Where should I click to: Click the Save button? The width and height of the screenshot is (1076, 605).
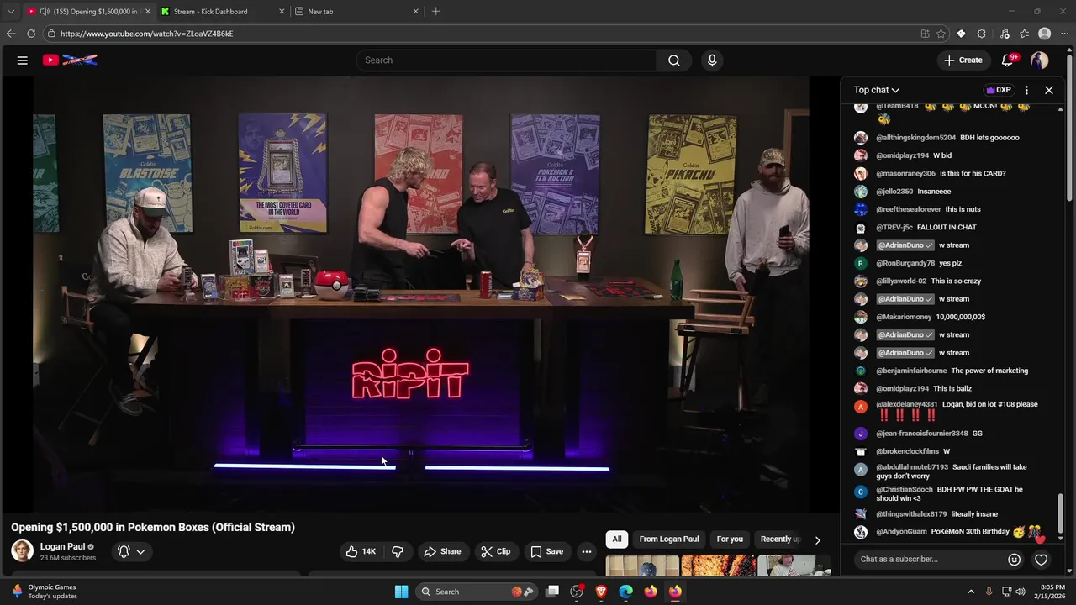point(546,551)
